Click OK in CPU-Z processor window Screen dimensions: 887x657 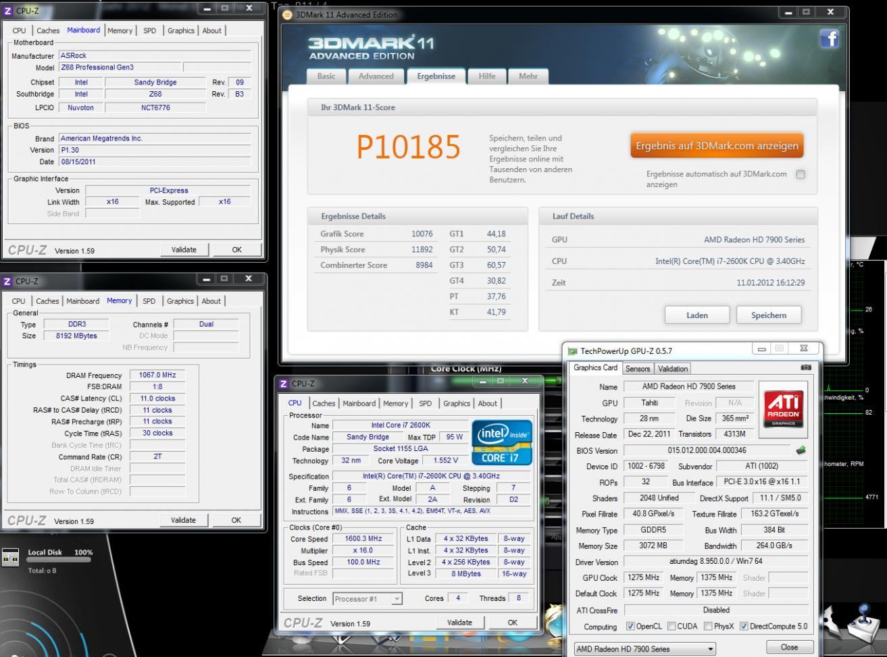point(513,623)
